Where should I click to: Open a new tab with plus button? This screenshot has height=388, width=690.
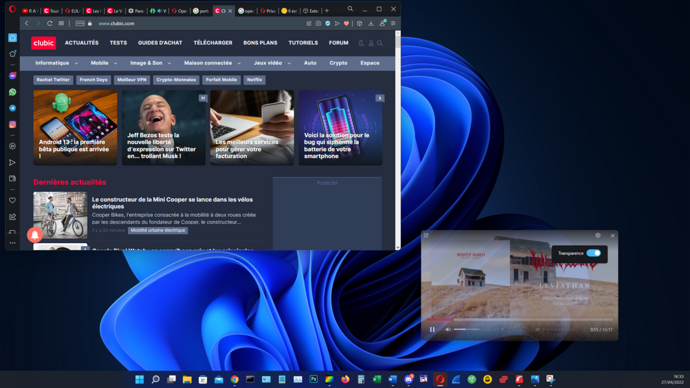(x=327, y=11)
